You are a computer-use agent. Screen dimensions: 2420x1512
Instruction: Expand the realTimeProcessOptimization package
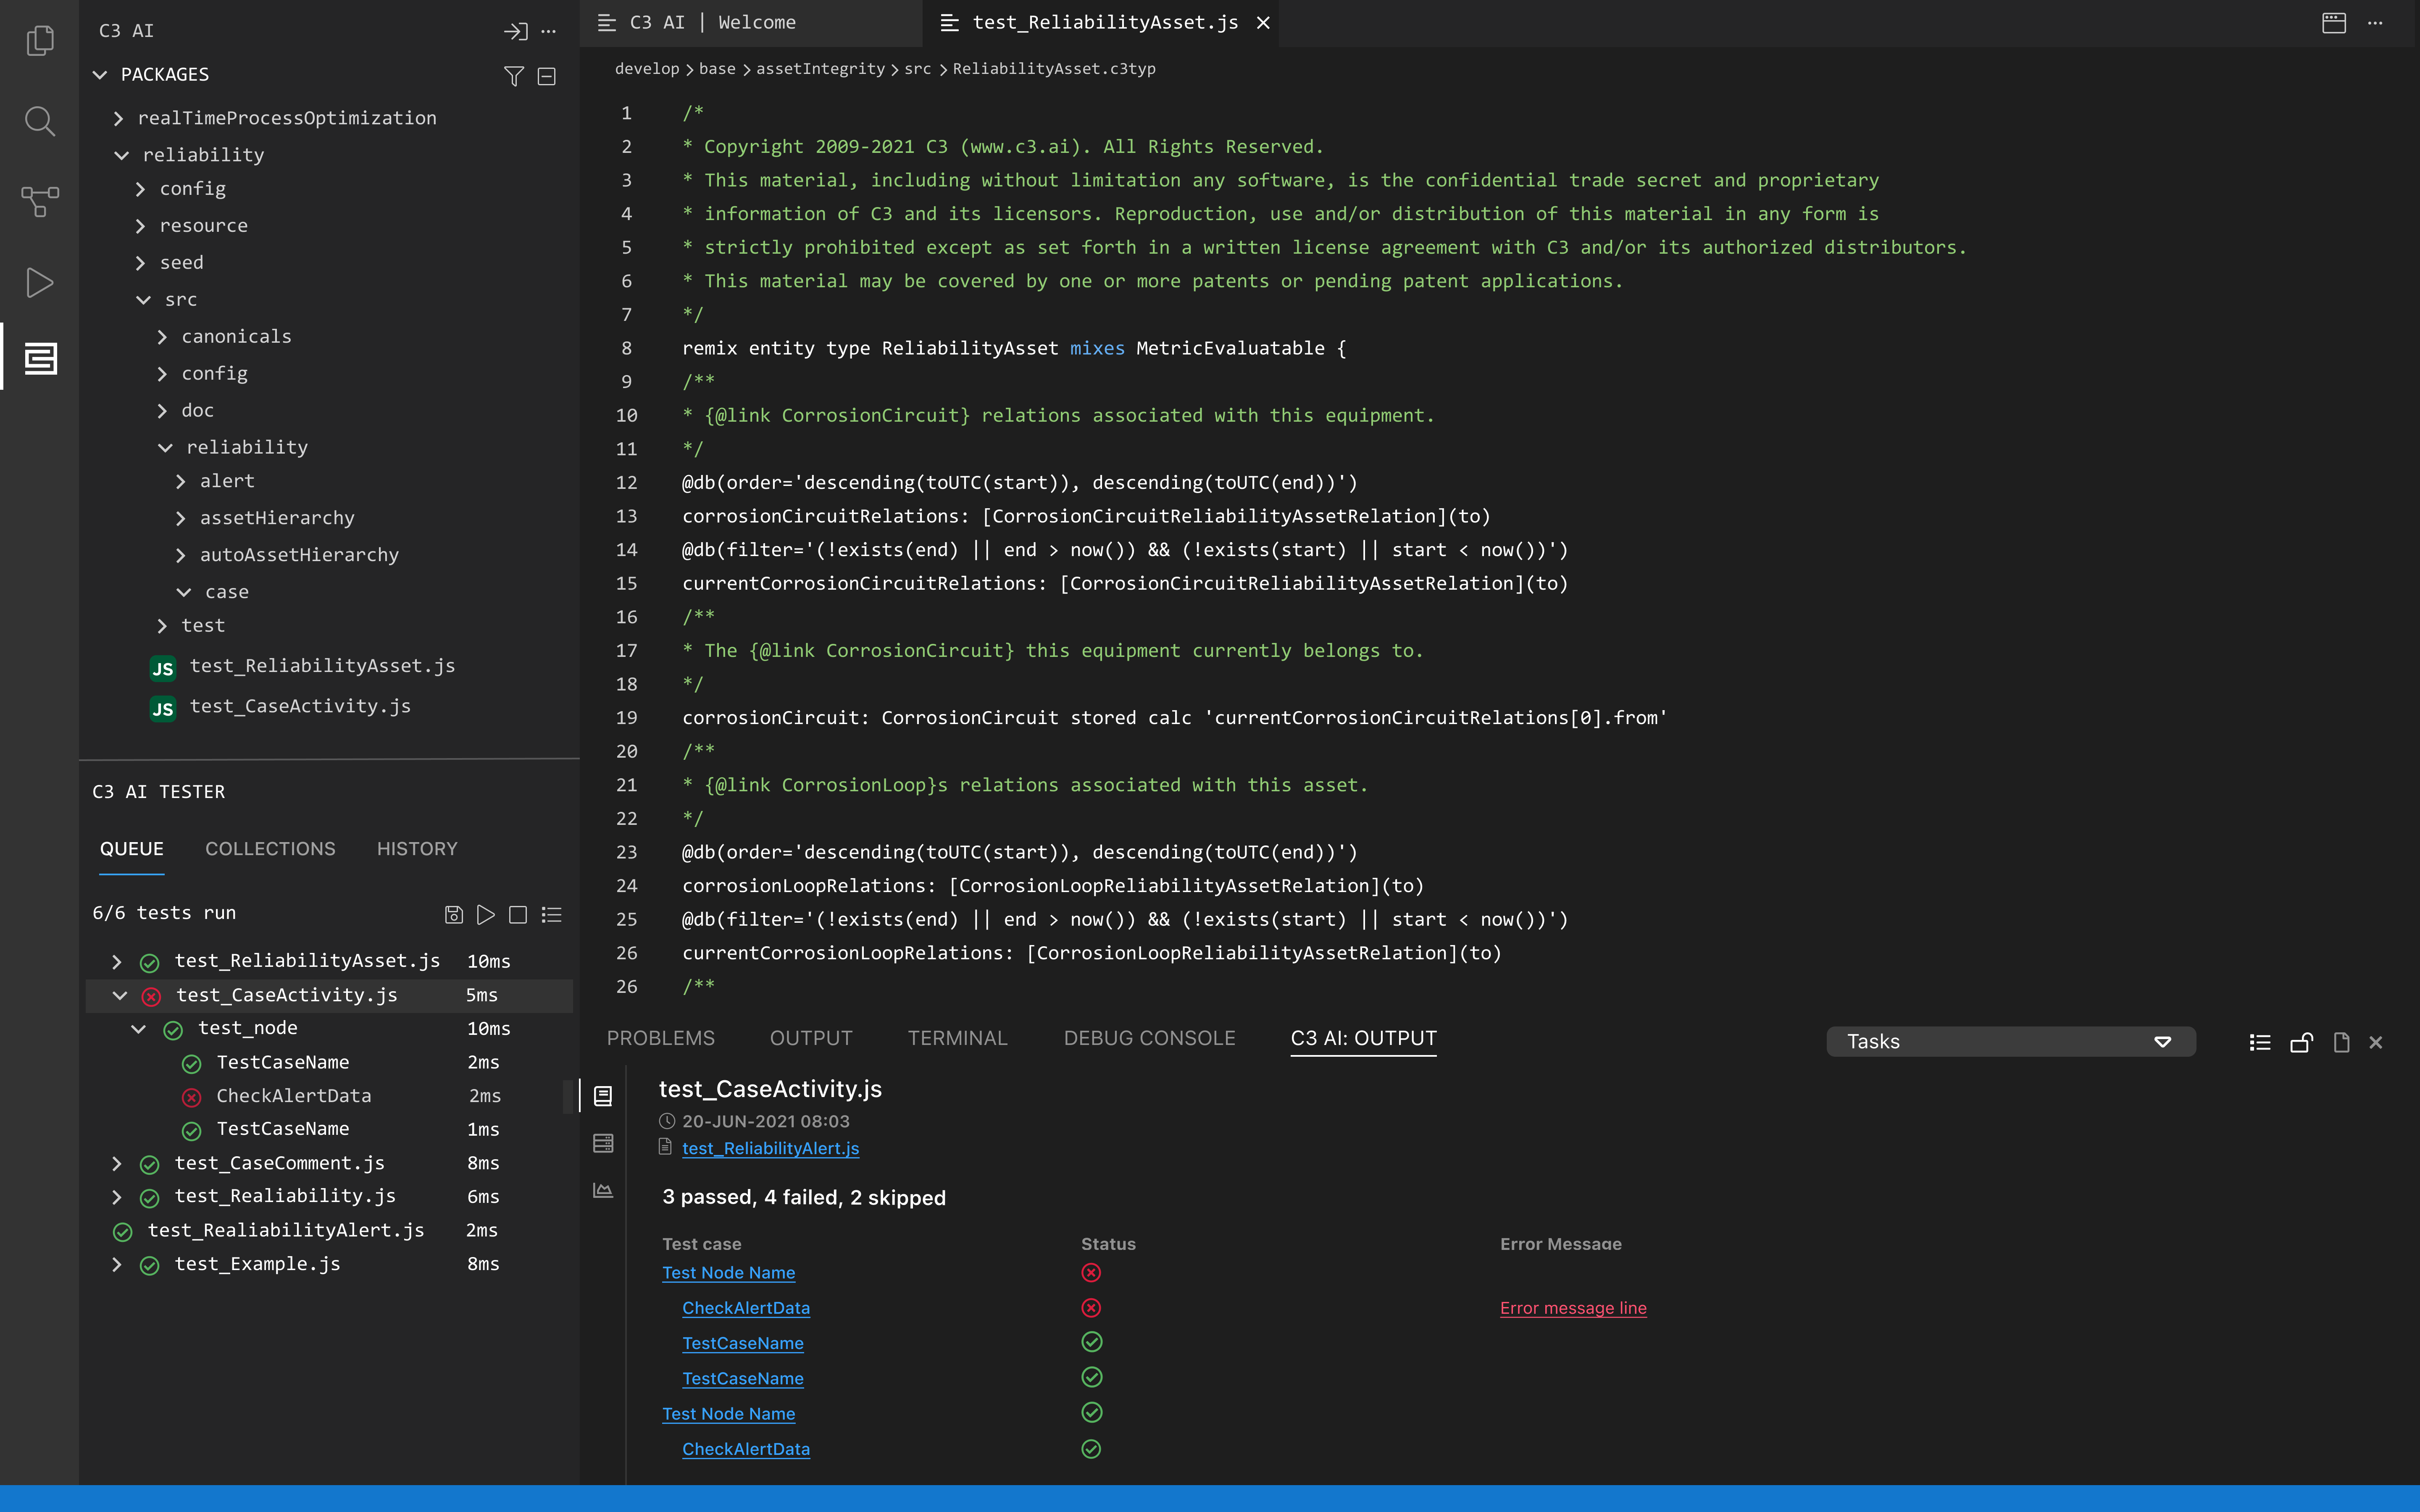click(x=119, y=118)
